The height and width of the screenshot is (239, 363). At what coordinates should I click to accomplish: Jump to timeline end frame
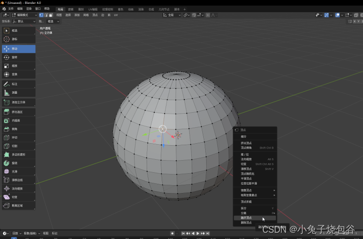click(208, 233)
